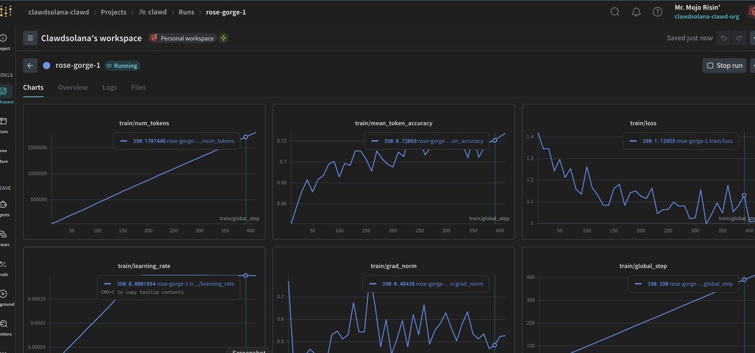Image resolution: width=755 pixels, height=353 pixels.
Task: Open the search icon in top bar
Action: [x=615, y=12]
